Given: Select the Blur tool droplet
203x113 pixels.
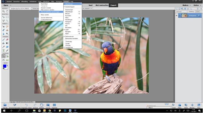Looking at the screenshot, I should pos(4,34).
